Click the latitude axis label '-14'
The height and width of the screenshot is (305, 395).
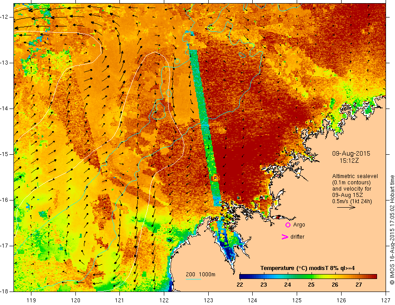coord(4,109)
